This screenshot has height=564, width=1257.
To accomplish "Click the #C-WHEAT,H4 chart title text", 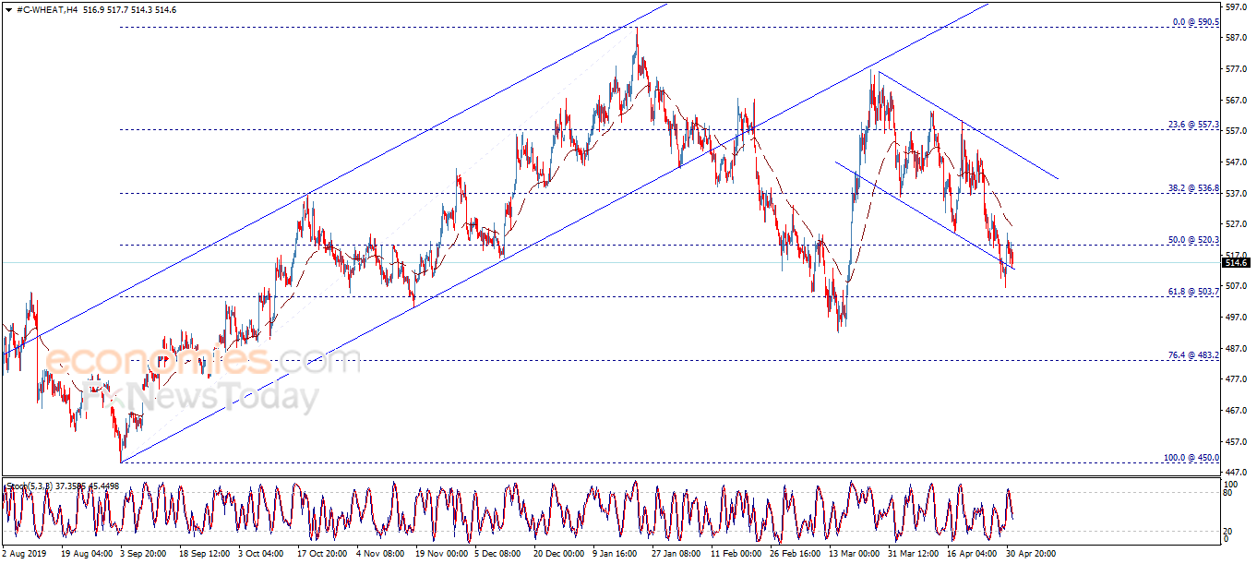I will pyautogui.click(x=48, y=9).
